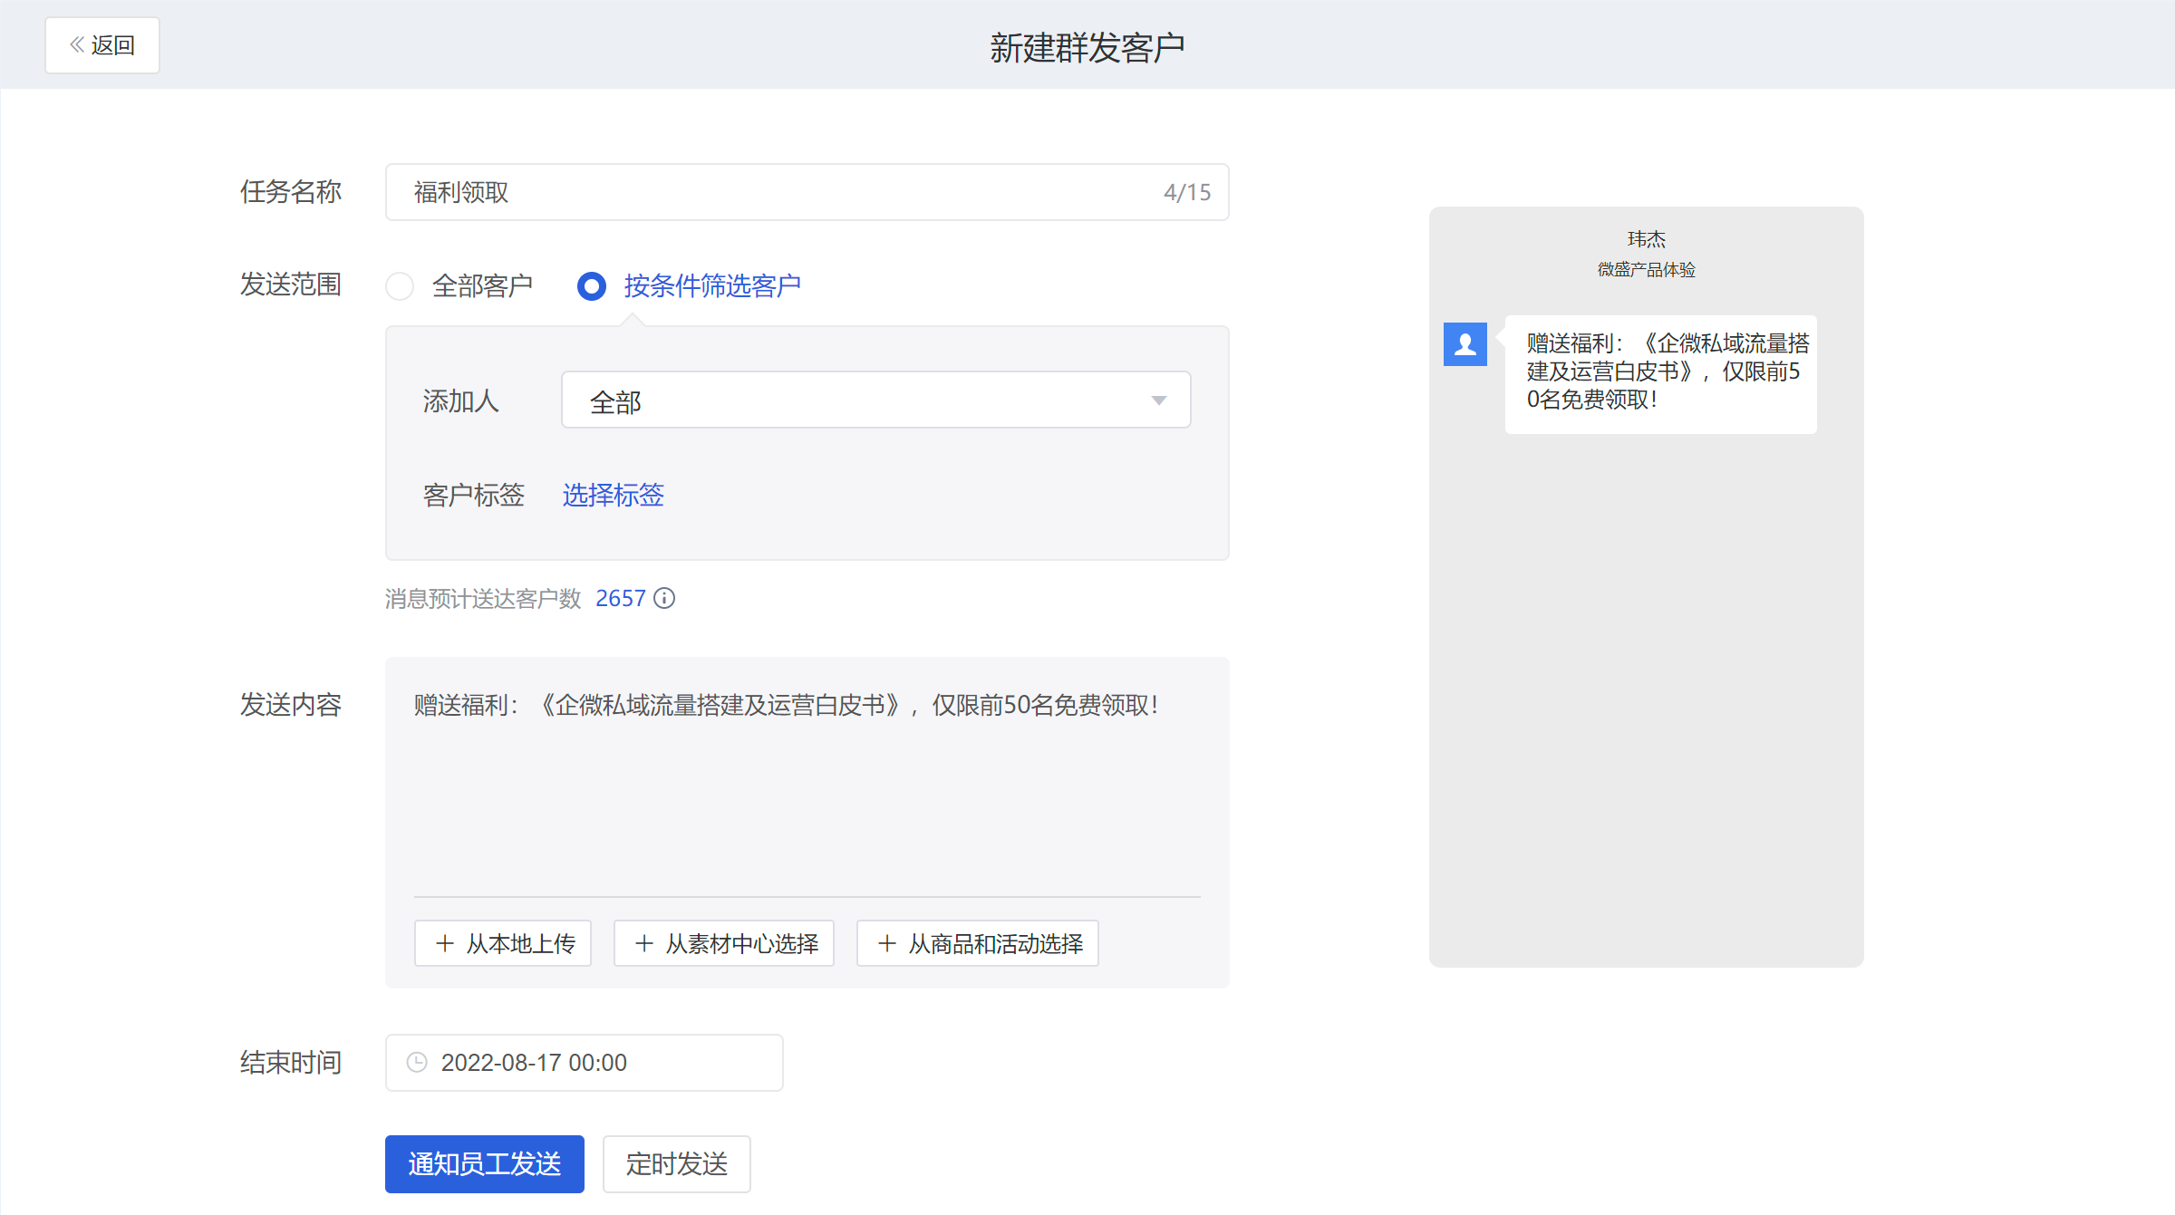Screen dimensions: 2175x1215
Task: Click the 任务名称 input field
Action: (x=807, y=192)
